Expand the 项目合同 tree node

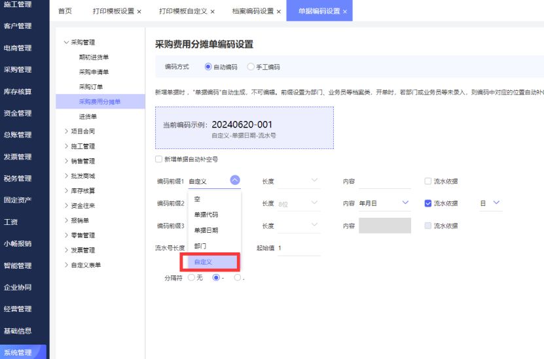pyautogui.click(x=66, y=131)
